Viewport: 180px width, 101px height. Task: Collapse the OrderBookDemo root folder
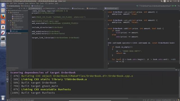click(x=7, y=11)
